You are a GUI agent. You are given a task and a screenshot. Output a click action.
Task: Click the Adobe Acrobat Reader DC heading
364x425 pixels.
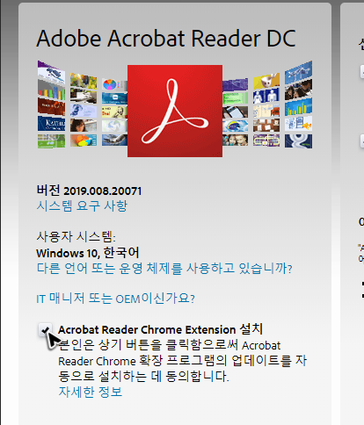[x=166, y=39]
